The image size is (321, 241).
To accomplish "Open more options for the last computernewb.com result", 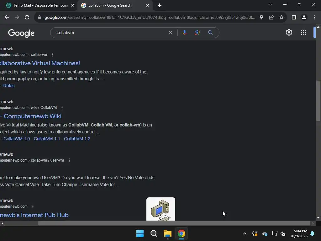I will (x=33, y=206).
